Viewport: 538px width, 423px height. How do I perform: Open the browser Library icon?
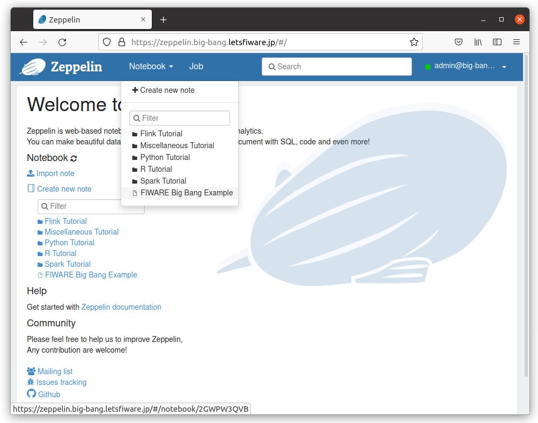(478, 42)
